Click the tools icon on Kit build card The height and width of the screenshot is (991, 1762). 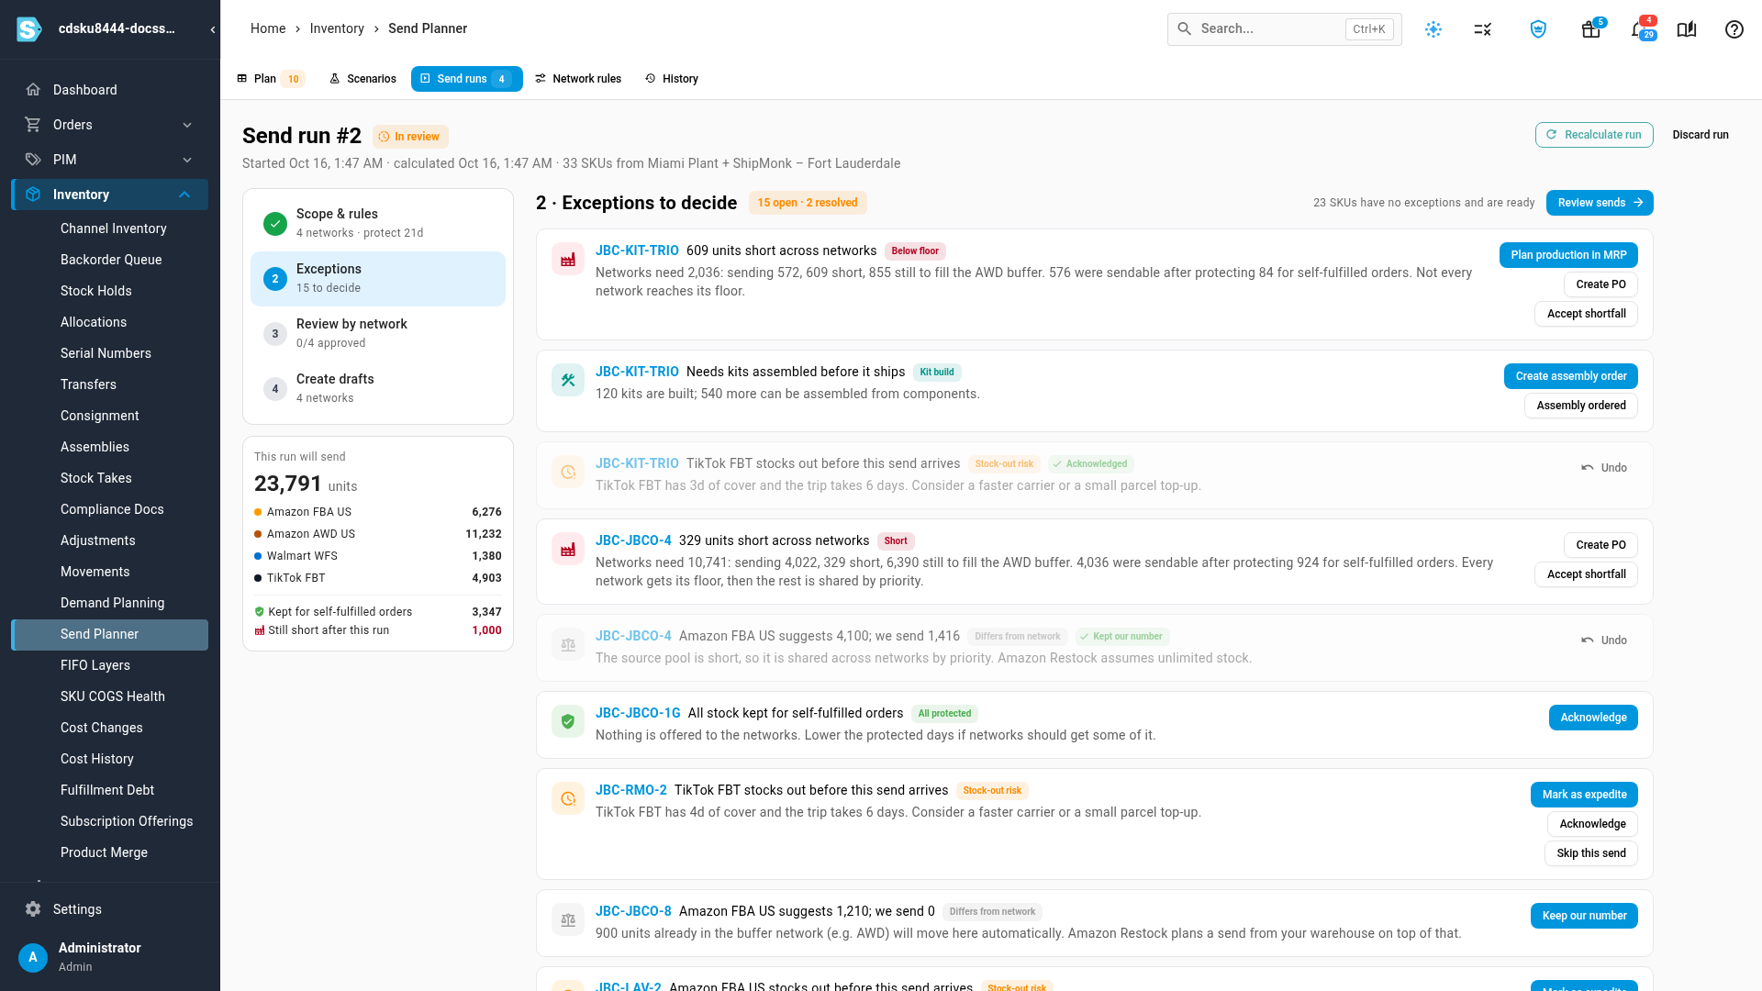[x=568, y=381]
